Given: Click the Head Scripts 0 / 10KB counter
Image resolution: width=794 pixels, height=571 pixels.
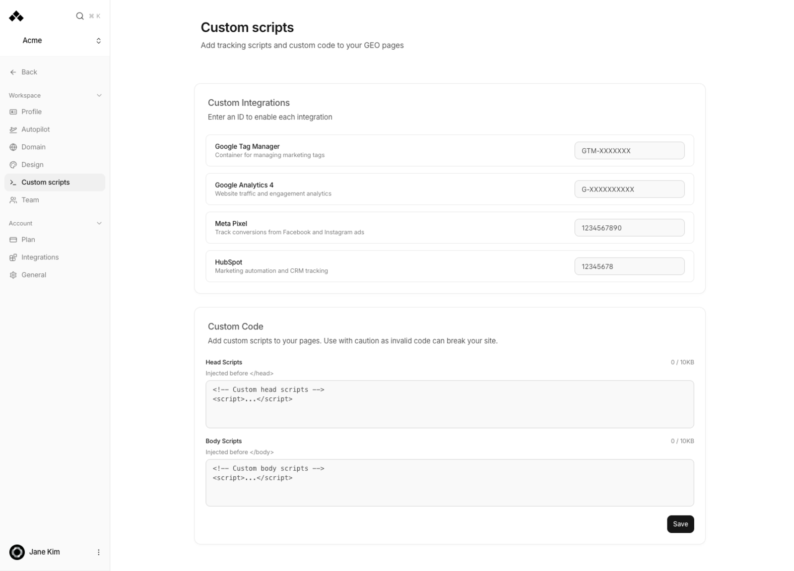Looking at the screenshot, I should (x=682, y=362).
